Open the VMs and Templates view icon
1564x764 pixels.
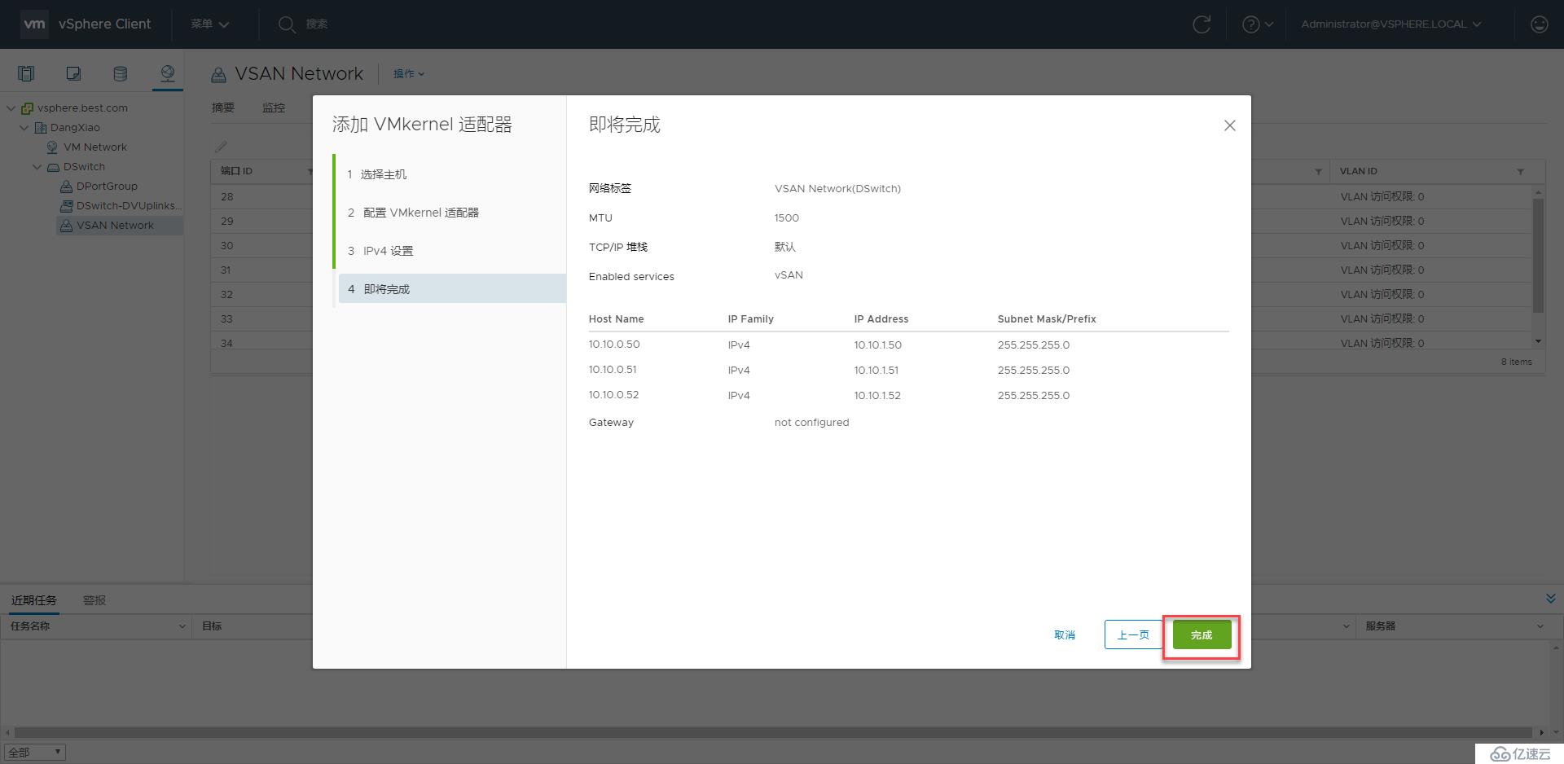pos(73,74)
